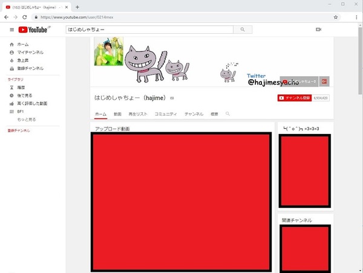The height and width of the screenshot is (273, 363).
Task: Click the channel name はじめしゃちょー（hajime）
Action: pyautogui.click(x=130, y=98)
